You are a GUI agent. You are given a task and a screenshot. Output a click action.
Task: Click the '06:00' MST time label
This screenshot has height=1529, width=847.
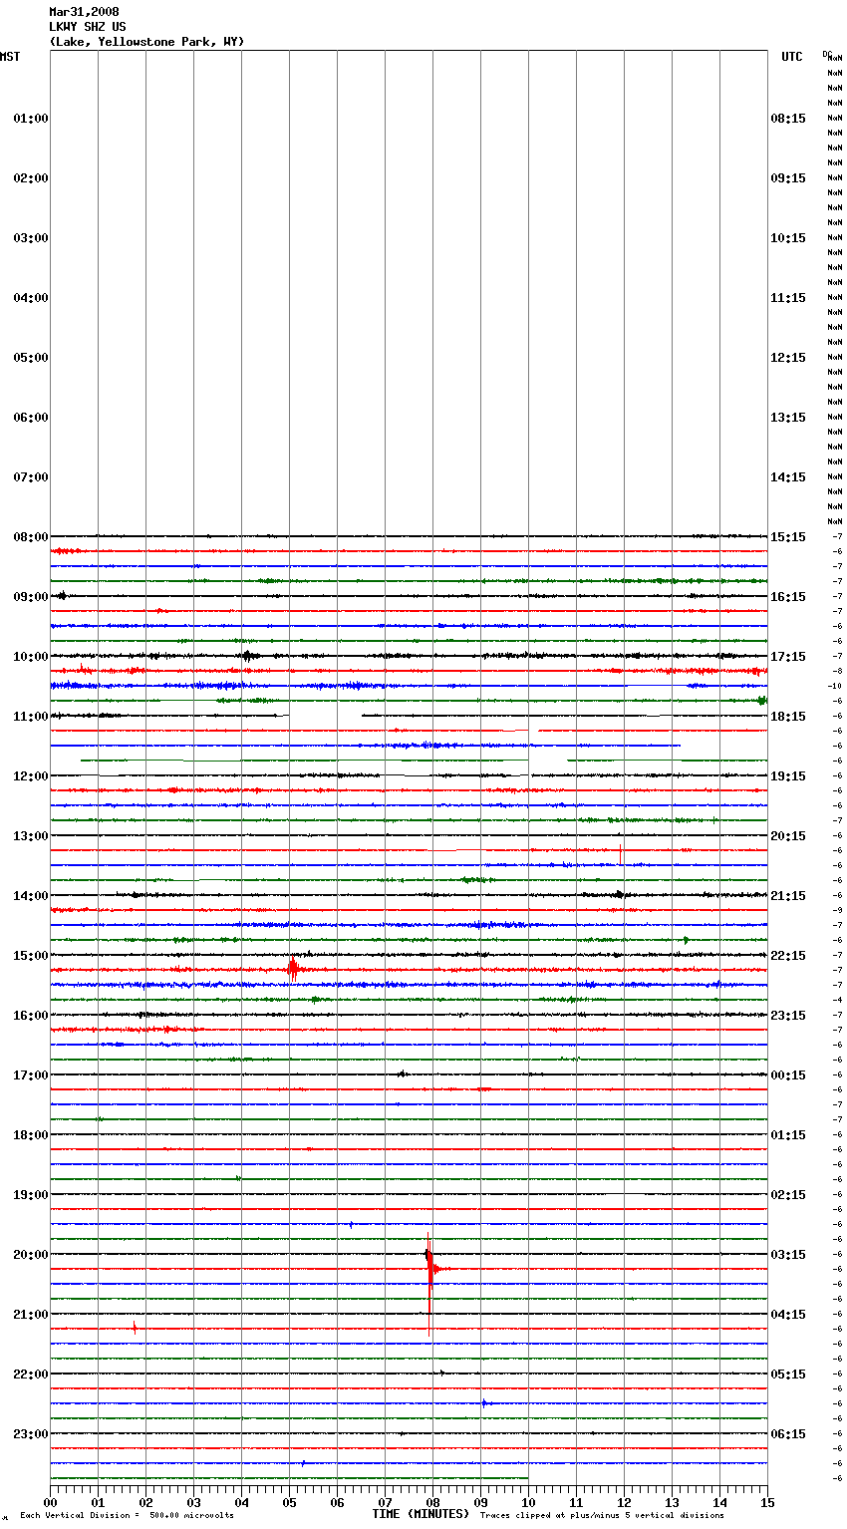(31, 418)
